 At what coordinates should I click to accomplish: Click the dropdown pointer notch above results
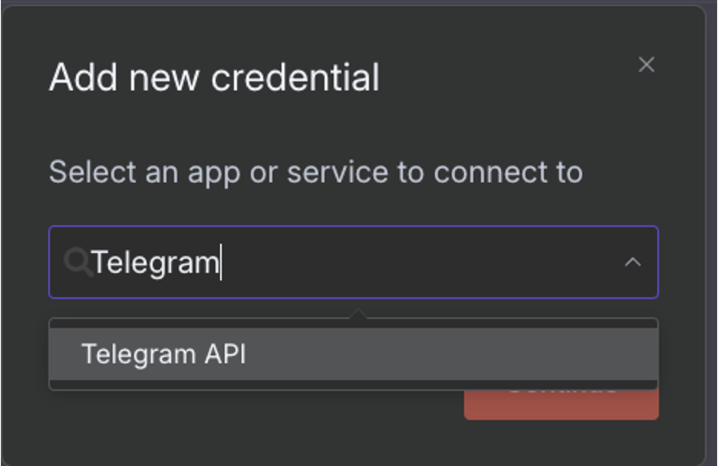(357, 314)
